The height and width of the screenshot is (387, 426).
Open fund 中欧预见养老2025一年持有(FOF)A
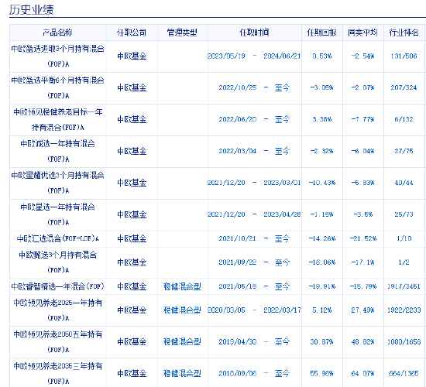[x=57, y=310]
